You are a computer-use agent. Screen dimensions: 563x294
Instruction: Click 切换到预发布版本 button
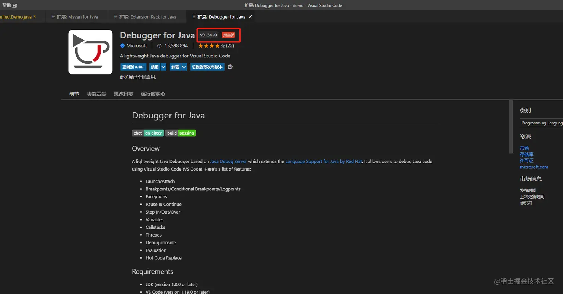coord(207,67)
